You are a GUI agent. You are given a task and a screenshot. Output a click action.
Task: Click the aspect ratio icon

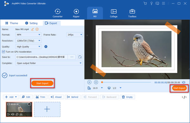89,88
